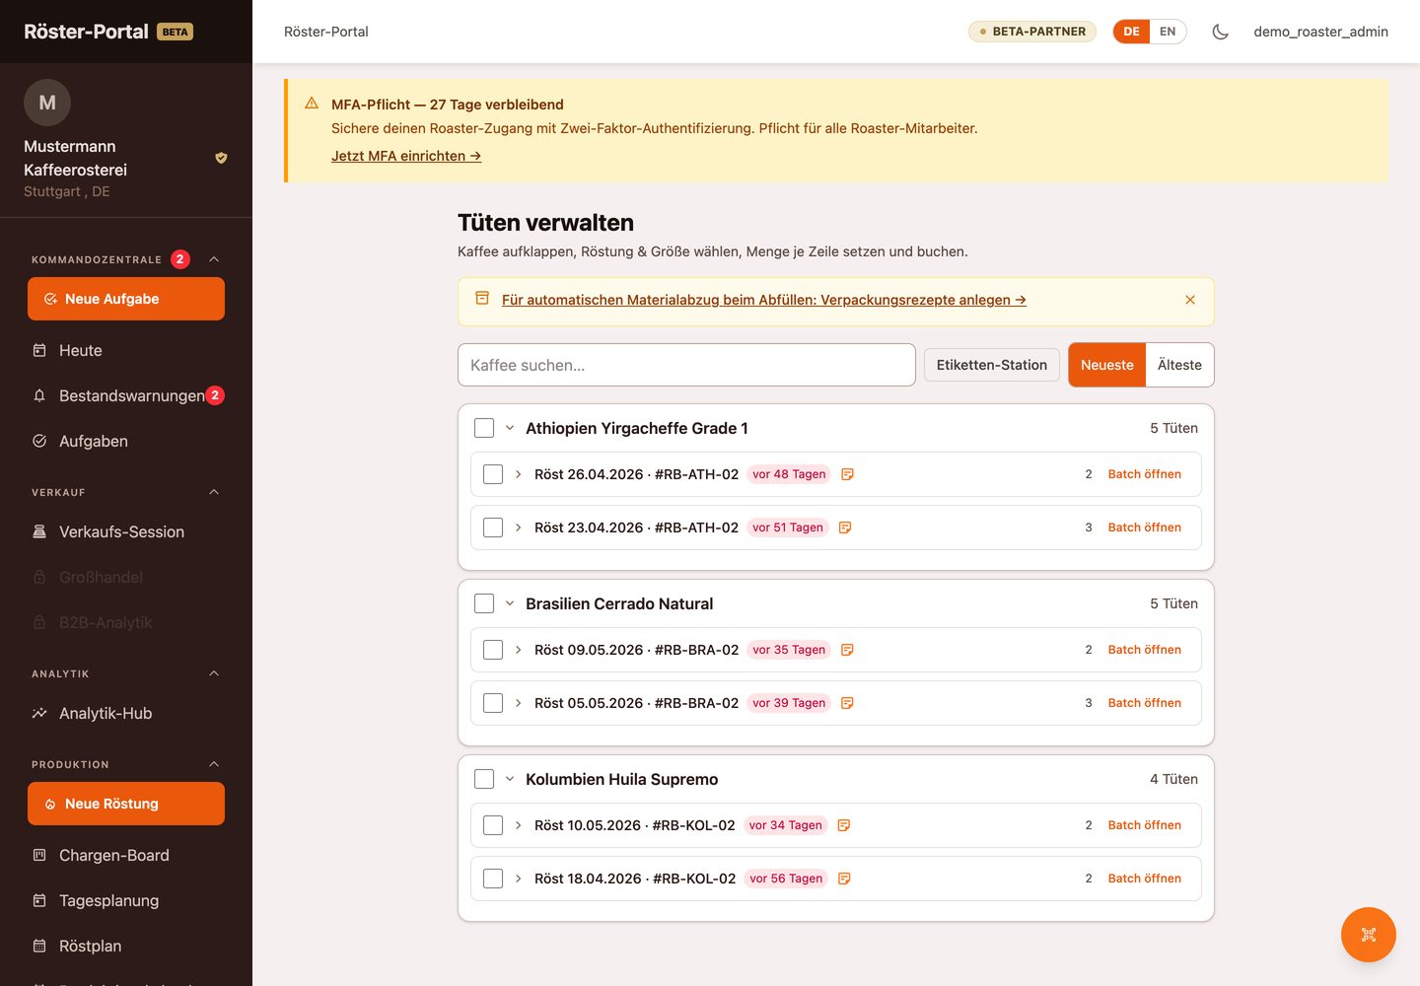Screen dimensions: 1420x986
Task: Select checkbox for Athiopien Yirgacheffe Grade 1
Action: [x=484, y=428]
